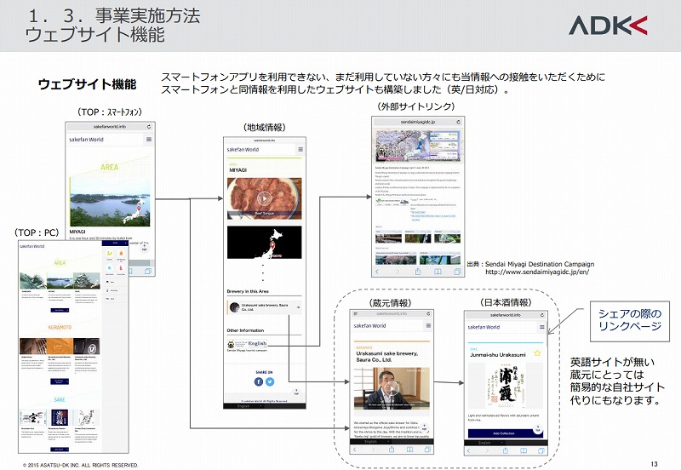
Task: Play the Urakasumi brewery interview video
Action: click(392, 389)
